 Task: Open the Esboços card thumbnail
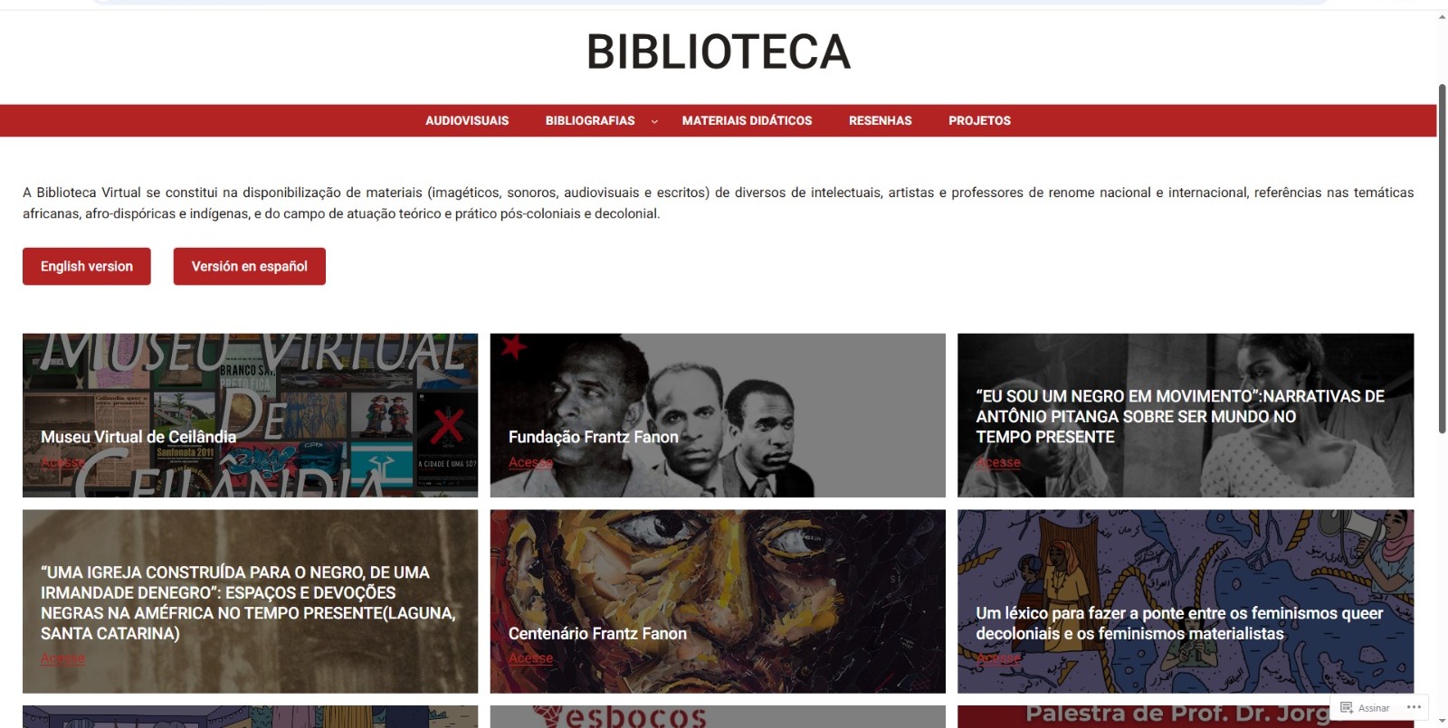coord(718,716)
